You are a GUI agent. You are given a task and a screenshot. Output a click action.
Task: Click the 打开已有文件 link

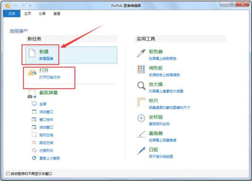click(50, 77)
